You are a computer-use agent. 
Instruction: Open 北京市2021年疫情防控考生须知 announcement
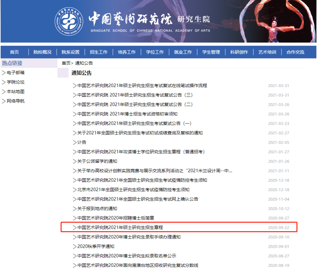[x=133, y=190]
